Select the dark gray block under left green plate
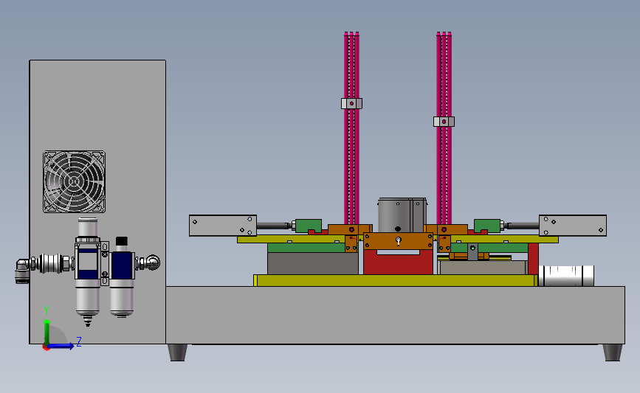 (313, 263)
